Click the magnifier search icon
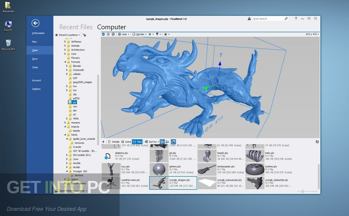Viewport: 349px width, 216px height. [x=286, y=19]
